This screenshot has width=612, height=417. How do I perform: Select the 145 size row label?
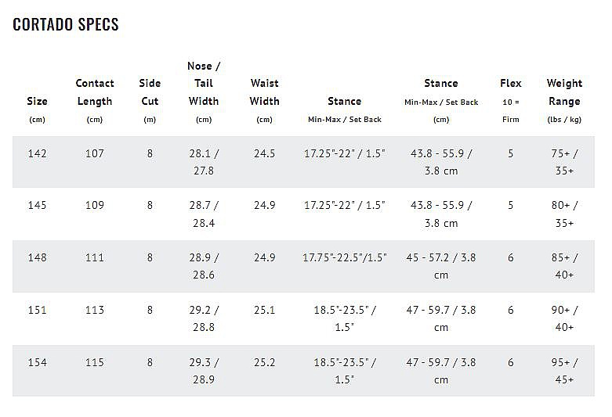point(37,205)
